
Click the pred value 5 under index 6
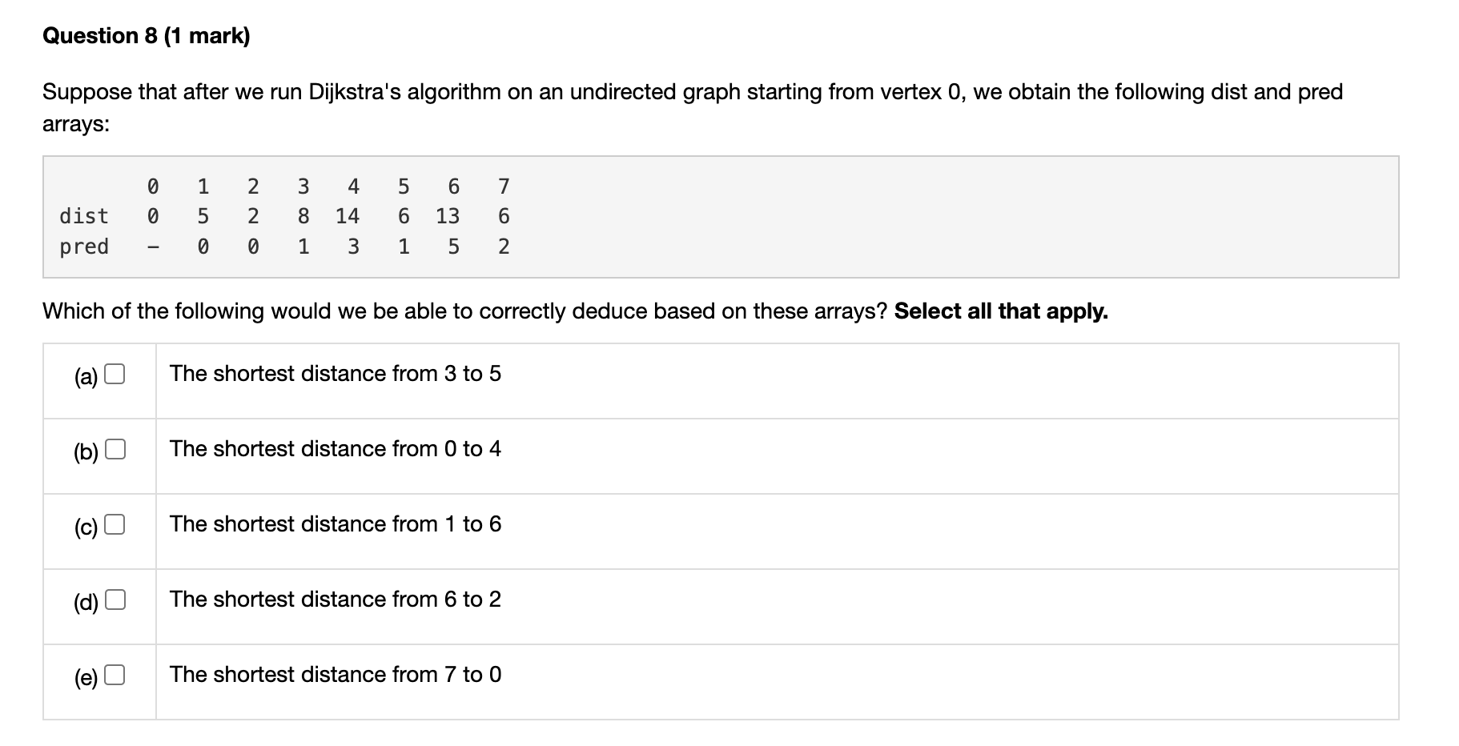coord(452,246)
